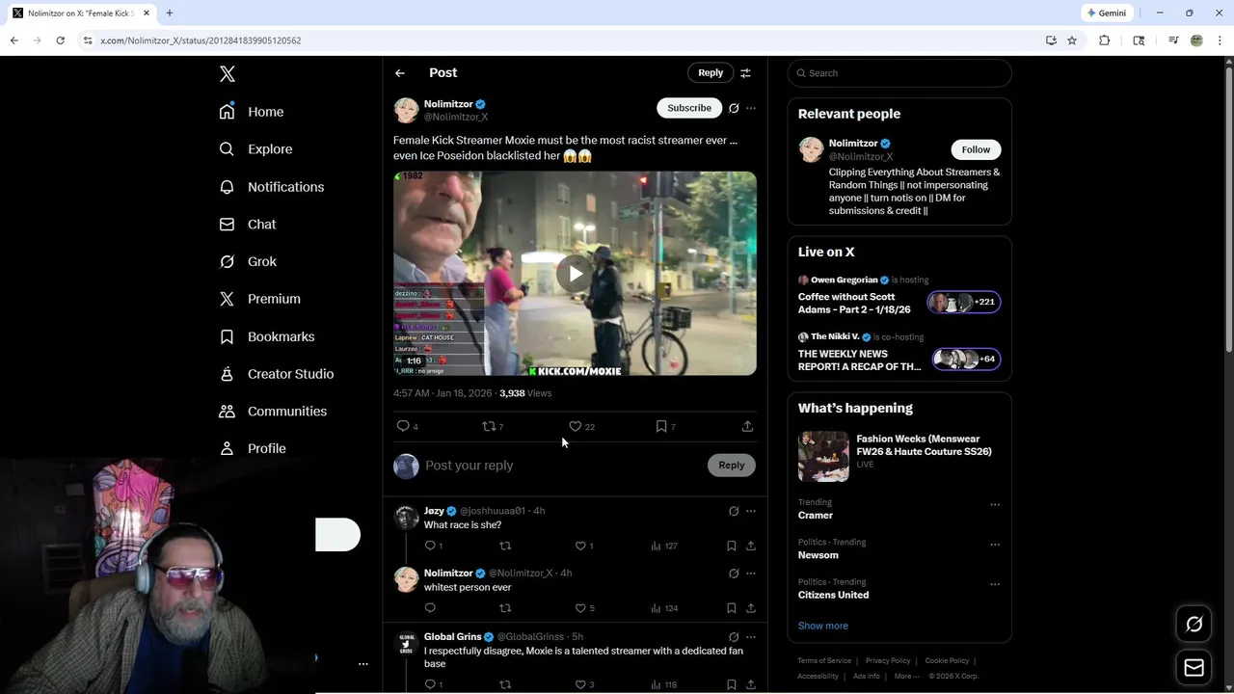The image size is (1234, 694).
Task: Open more options for Citizens United trend
Action: (995, 584)
